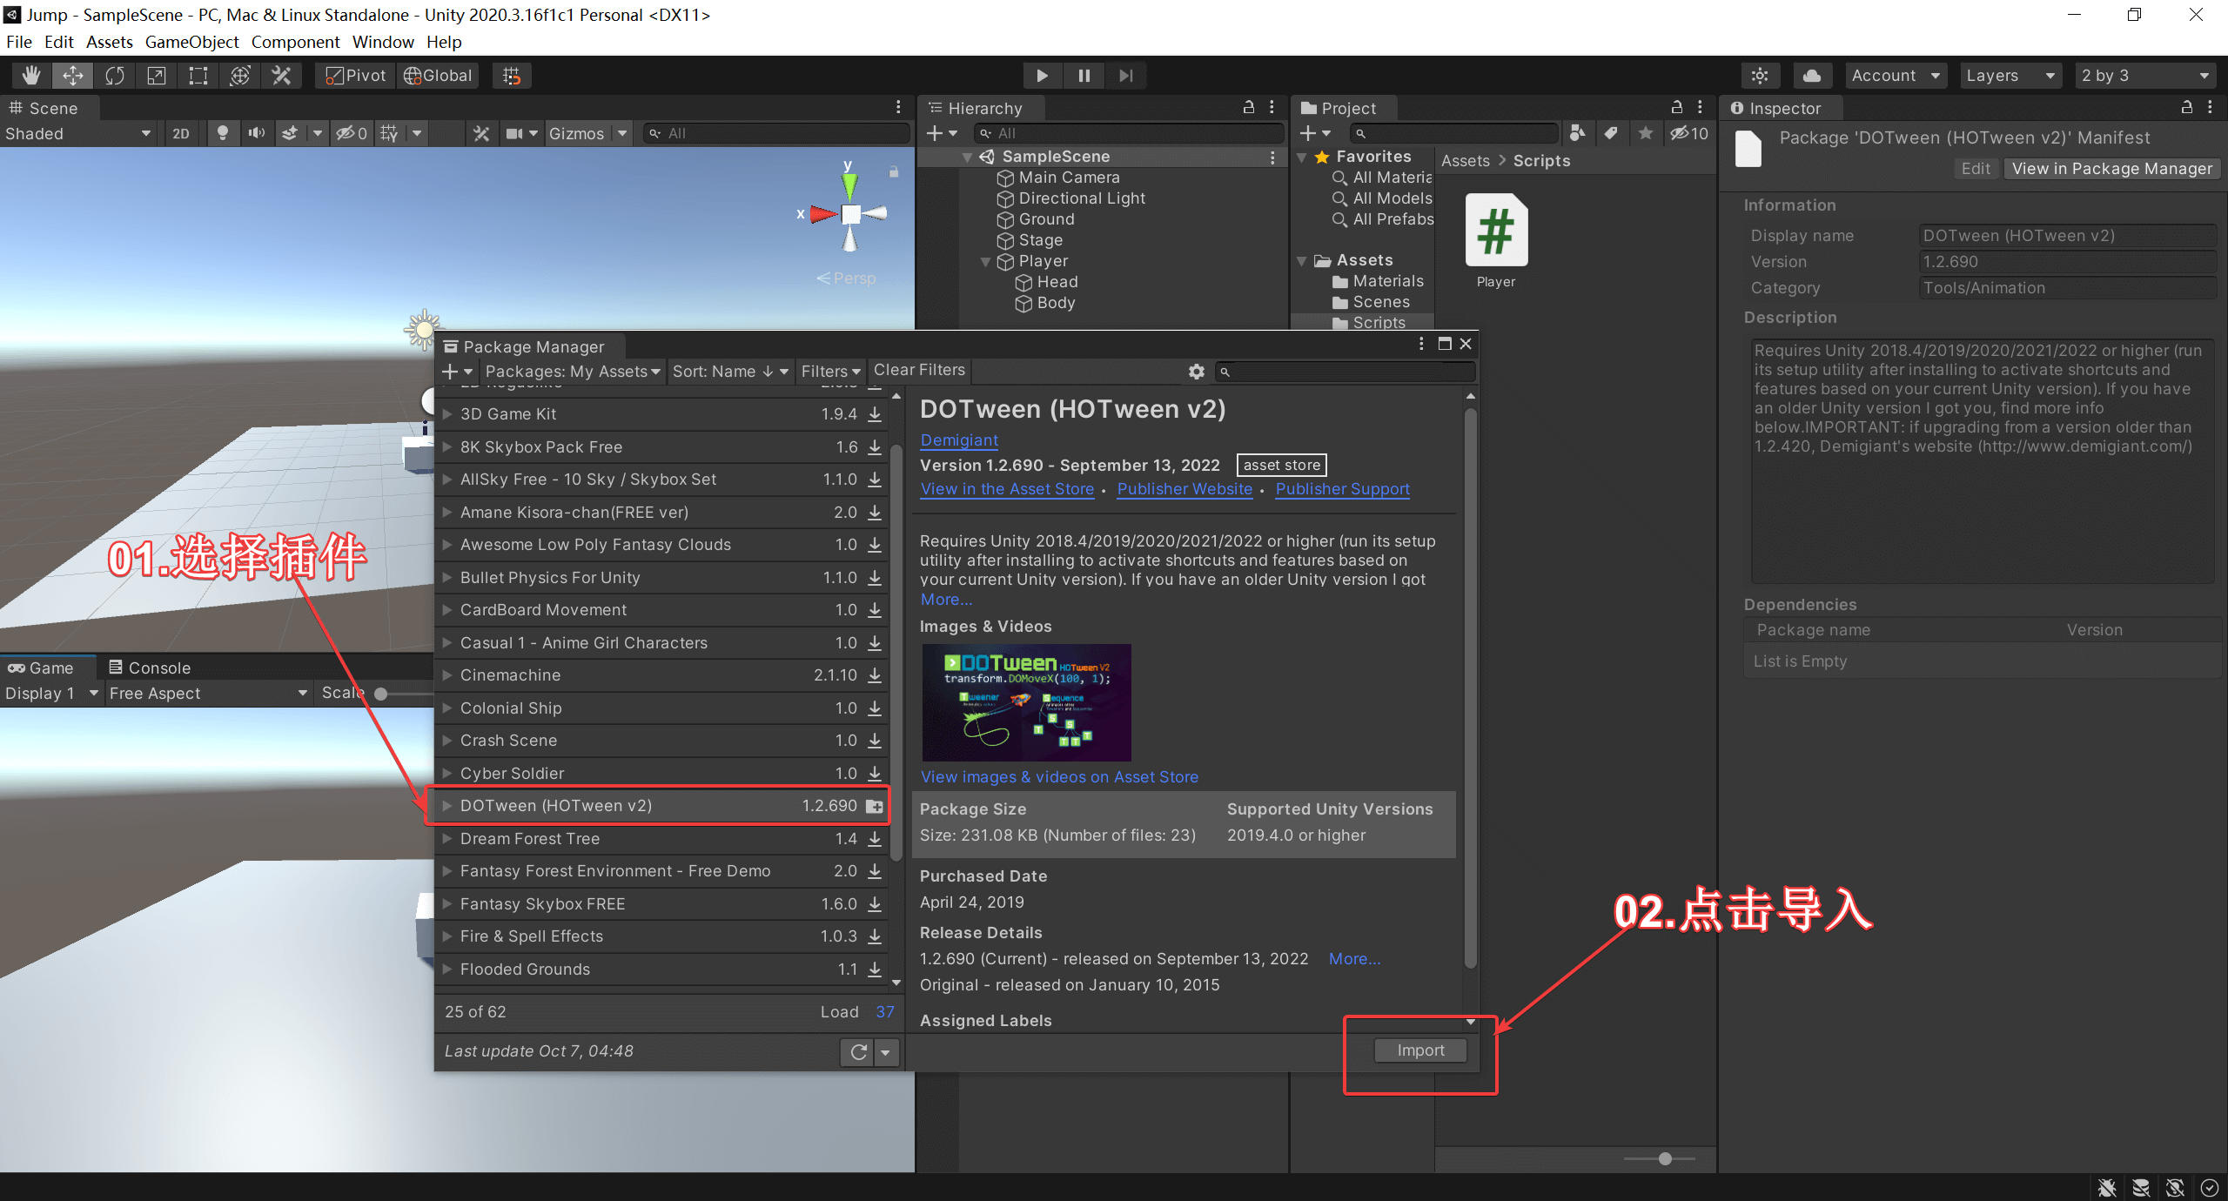Screen dimensions: 2228x1201
Task: Select the Rect Transform tool
Action: pyautogui.click(x=198, y=76)
